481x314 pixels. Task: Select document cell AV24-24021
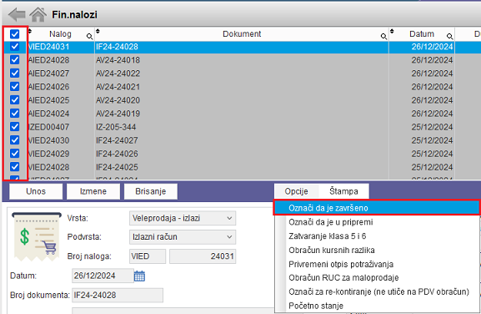coord(242,87)
